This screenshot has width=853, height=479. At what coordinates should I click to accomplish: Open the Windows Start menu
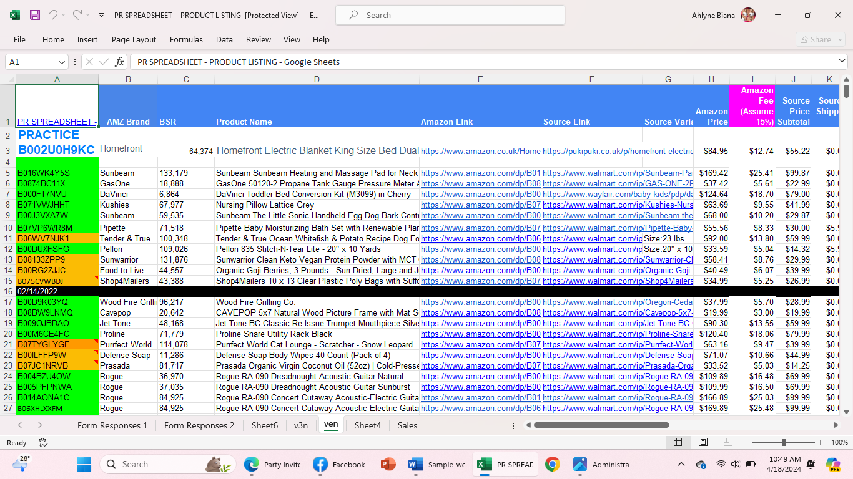[x=84, y=464]
